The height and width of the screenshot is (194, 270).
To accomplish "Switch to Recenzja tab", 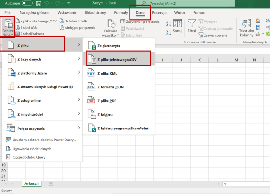I will pos(159,13).
